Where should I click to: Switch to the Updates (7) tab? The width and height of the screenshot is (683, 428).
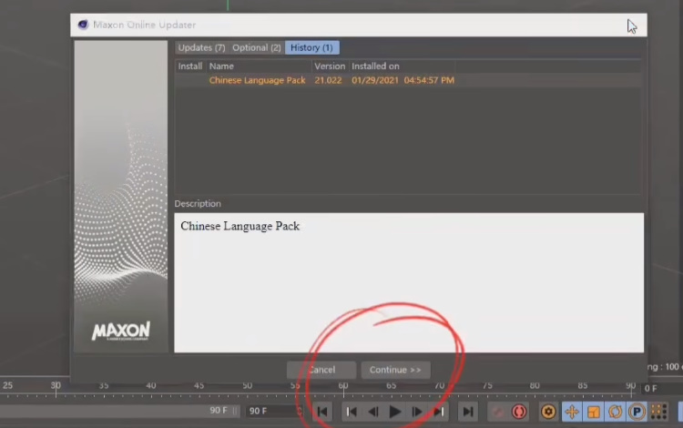pos(201,47)
